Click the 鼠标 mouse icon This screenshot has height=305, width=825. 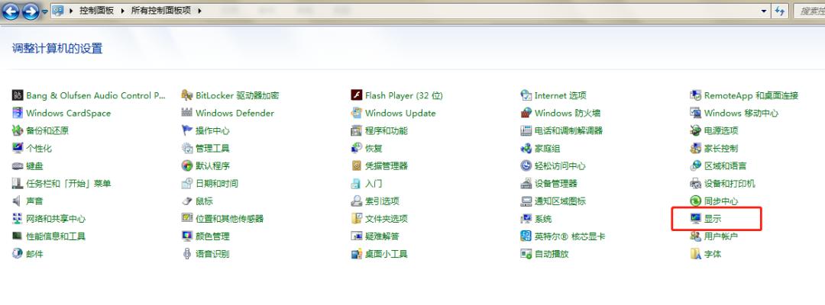point(187,201)
